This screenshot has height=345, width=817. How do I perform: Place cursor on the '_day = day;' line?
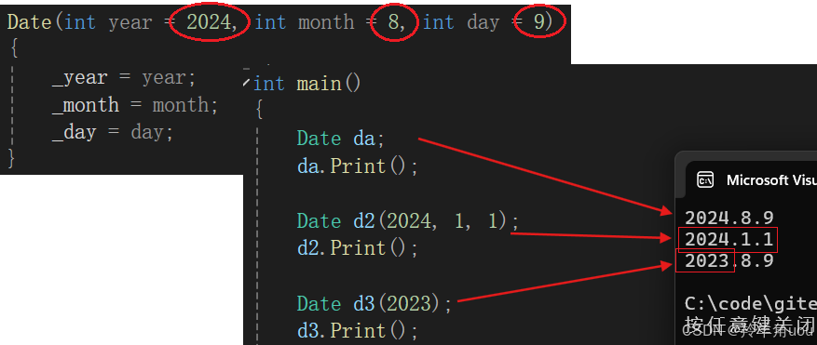coord(112,133)
